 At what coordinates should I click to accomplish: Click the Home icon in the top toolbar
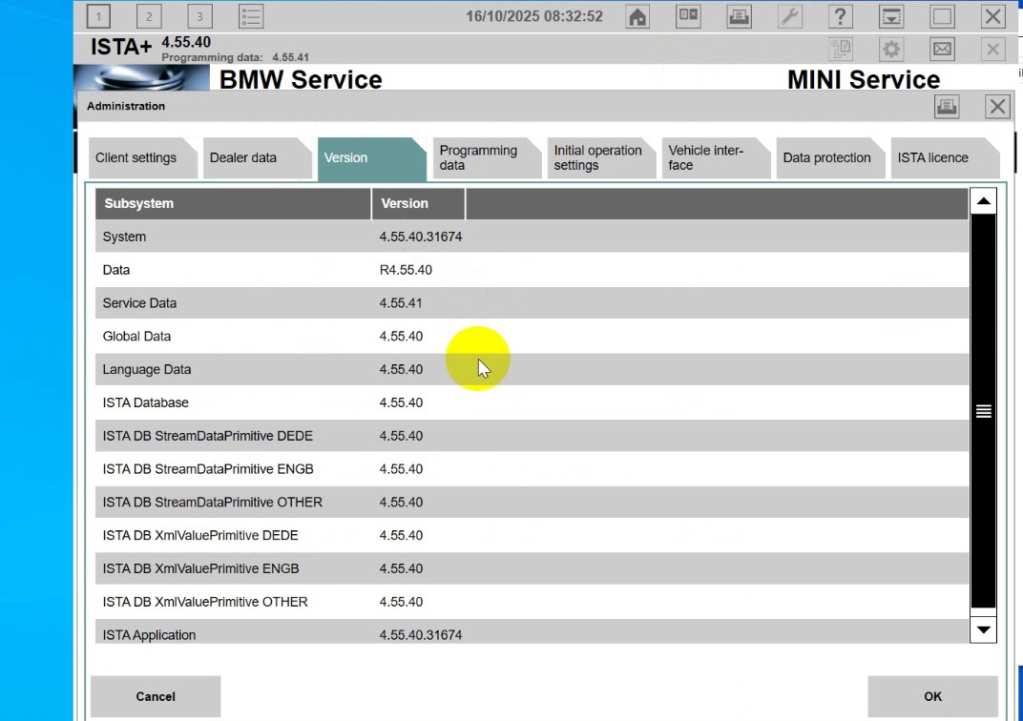pyautogui.click(x=637, y=16)
